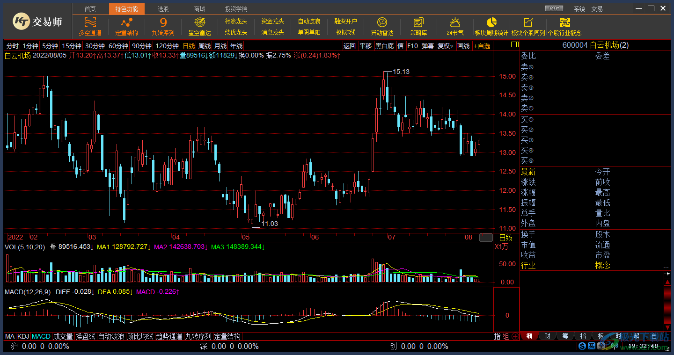Open the 交易 menu
The height and width of the screenshot is (355, 674).
(597, 9)
